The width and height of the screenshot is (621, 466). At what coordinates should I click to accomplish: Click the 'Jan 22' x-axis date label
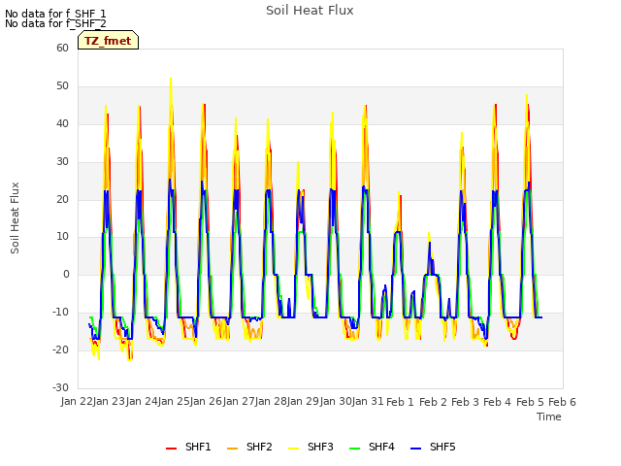coord(77,401)
